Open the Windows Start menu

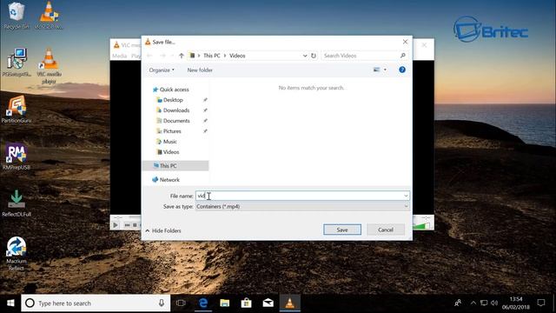tap(10, 303)
